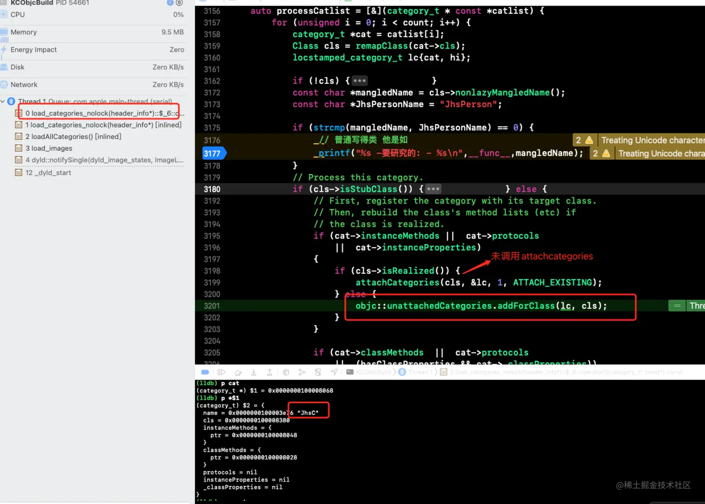Viewport: 705px width, 504px height.
Task: Click the warning icon on line 3176
Action: click(589, 140)
